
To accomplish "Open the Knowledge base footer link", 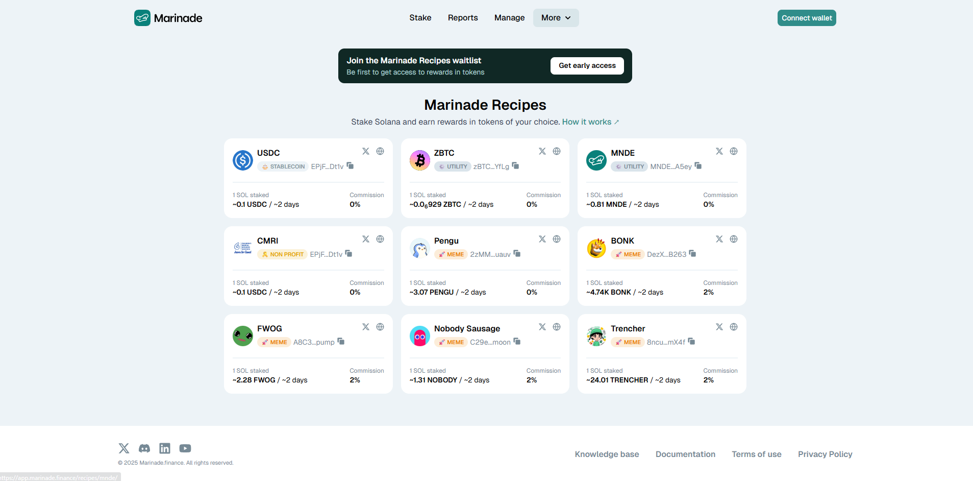I will tap(607, 454).
